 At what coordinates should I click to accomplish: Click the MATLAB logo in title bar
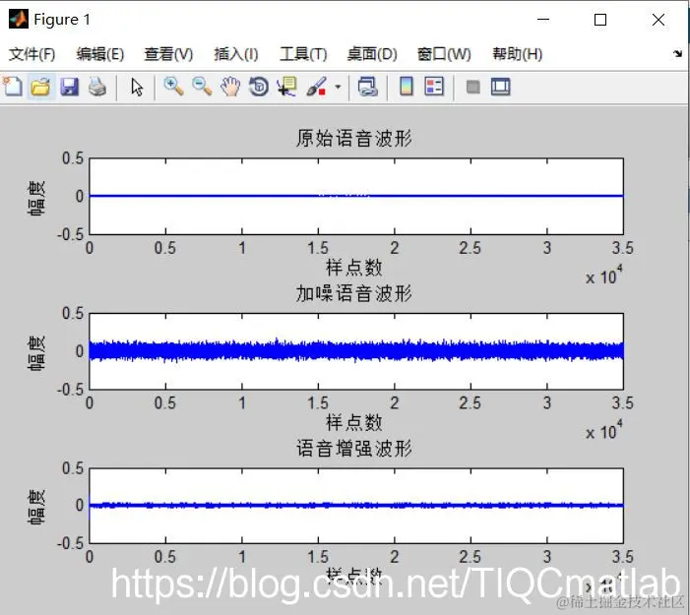point(19,19)
